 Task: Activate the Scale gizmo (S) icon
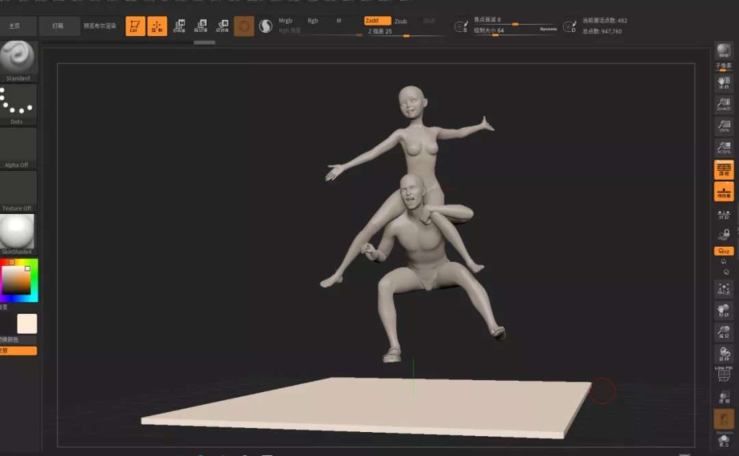tap(200, 27)
